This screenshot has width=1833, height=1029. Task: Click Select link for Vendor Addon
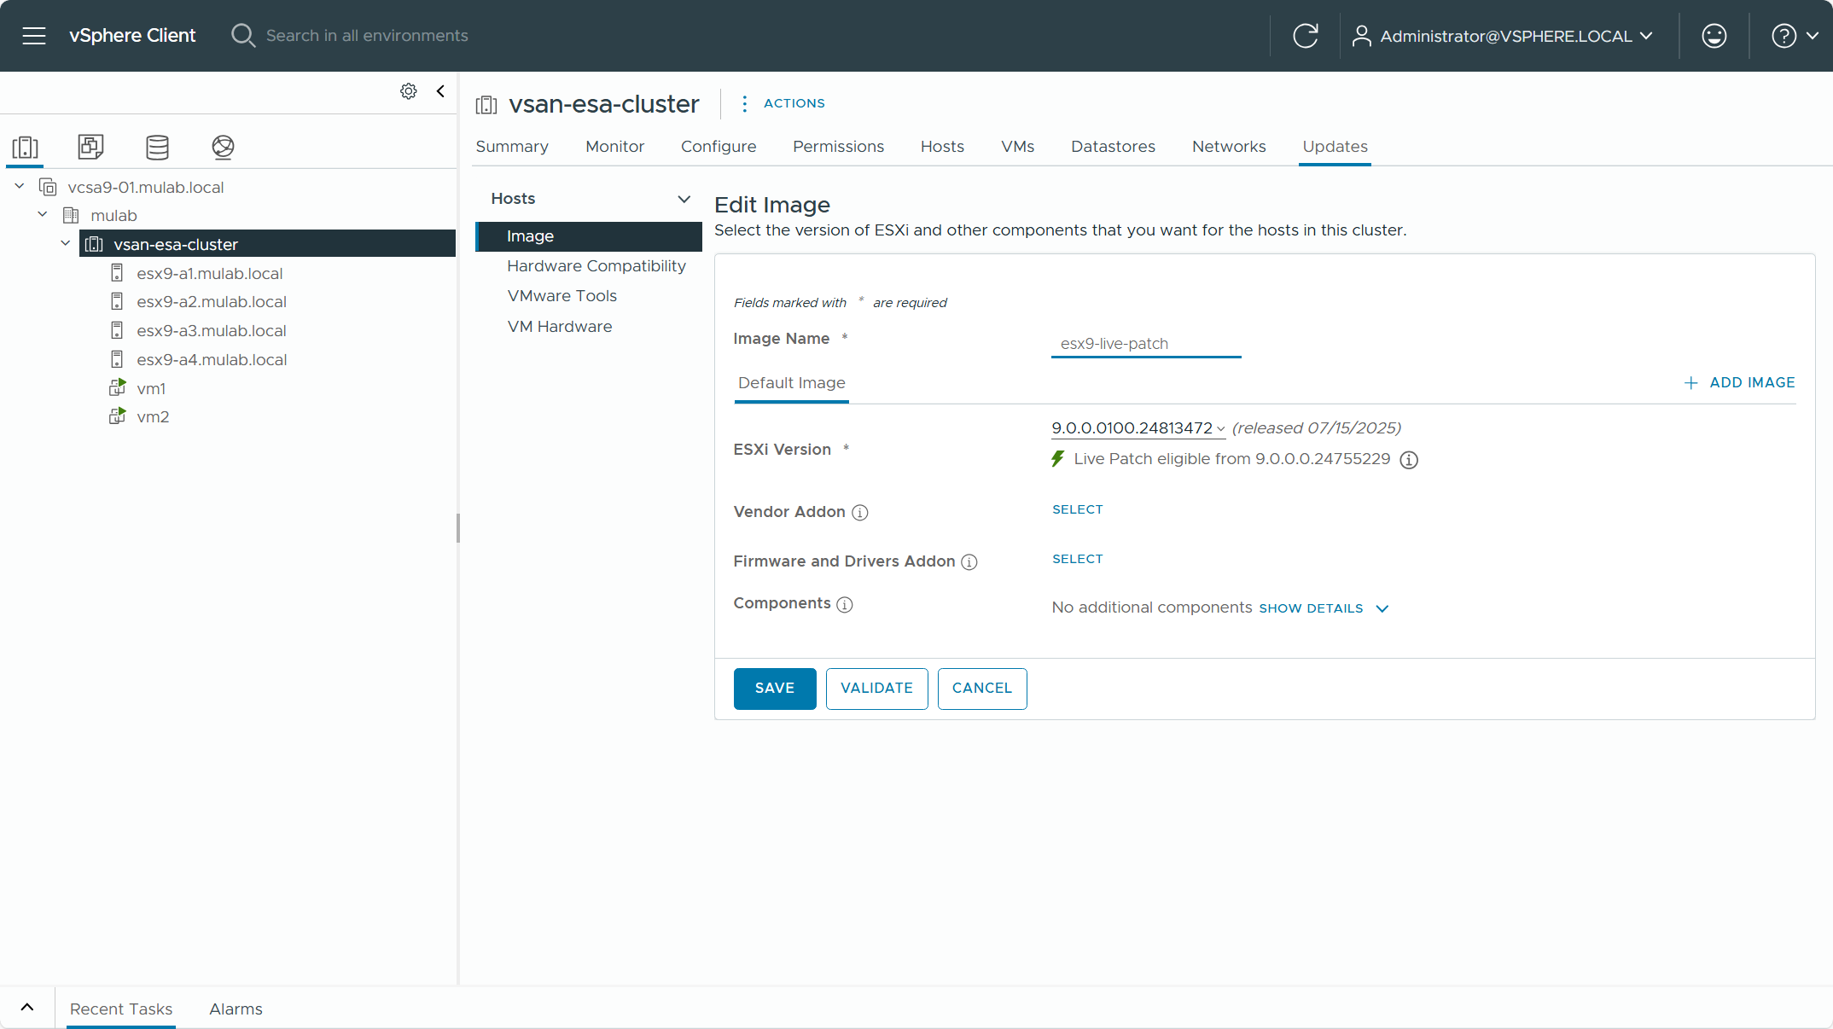(1077, 509)
